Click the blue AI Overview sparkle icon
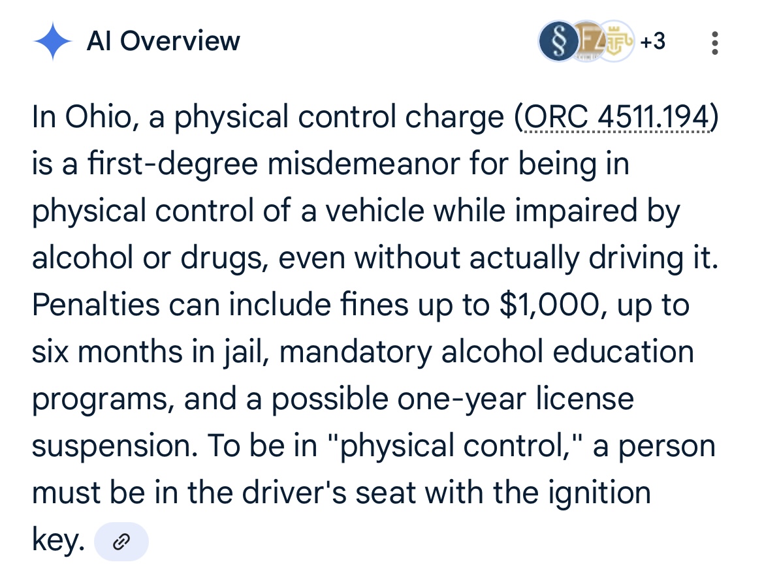The image size is (764, 575). pos(52,41)
